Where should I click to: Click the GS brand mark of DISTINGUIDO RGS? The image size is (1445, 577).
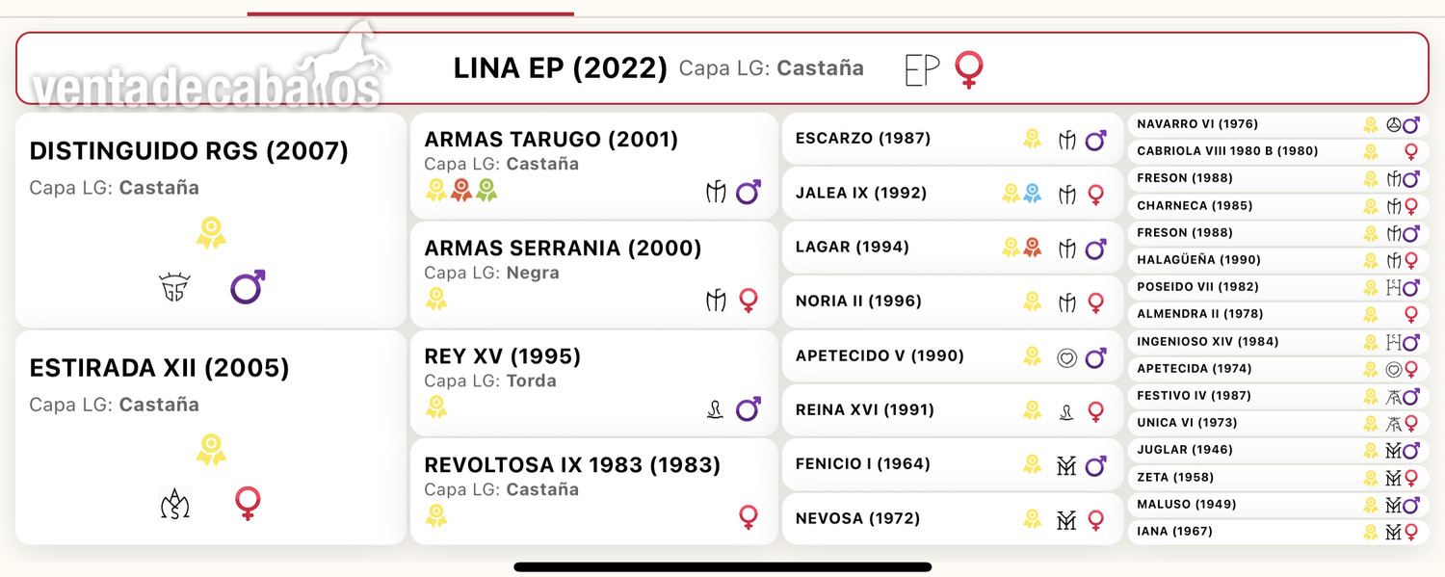click(174, 287)
